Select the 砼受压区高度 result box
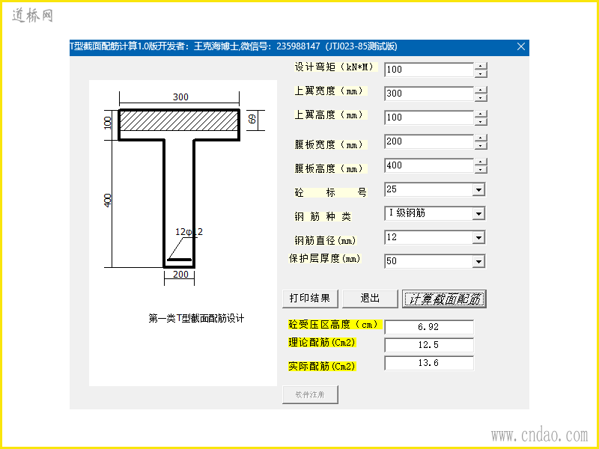599x449 pixels. (429, 327)
